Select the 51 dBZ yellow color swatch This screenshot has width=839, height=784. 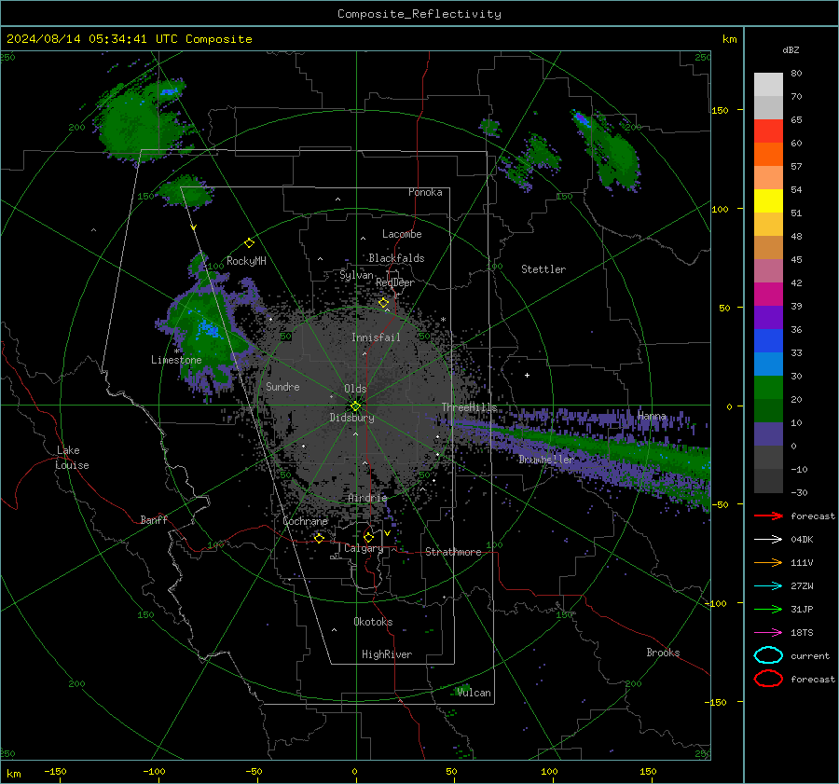coord(768,200)
